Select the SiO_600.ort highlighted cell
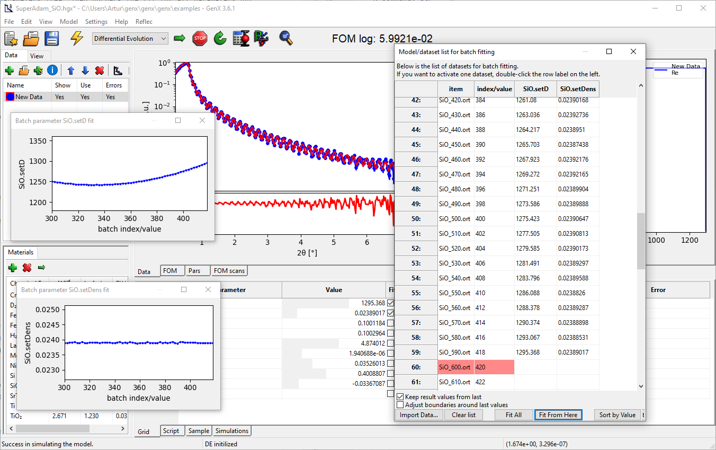The width and height of the screenshot is (716, 450). 456,367
